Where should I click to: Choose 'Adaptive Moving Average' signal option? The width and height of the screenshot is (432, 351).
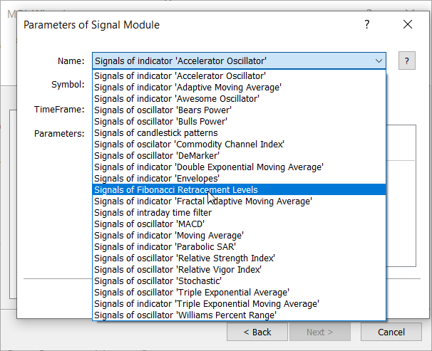coord(187,88)
